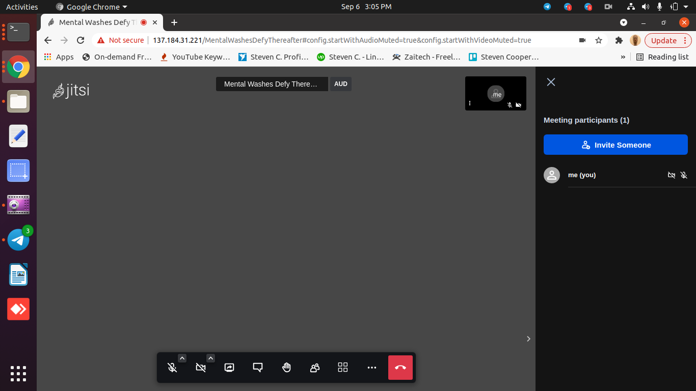Start the camera from the toolbar
This screenshot has height=391, width=696.
click(x=201, y=368)
